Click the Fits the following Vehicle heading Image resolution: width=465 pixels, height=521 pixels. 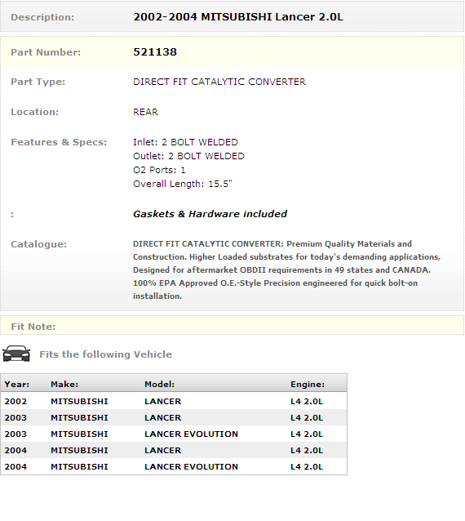click(x=105, y=354)
